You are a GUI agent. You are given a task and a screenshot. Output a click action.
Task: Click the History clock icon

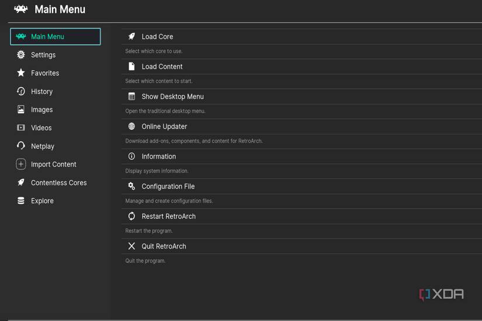click(x=20, y=91)
